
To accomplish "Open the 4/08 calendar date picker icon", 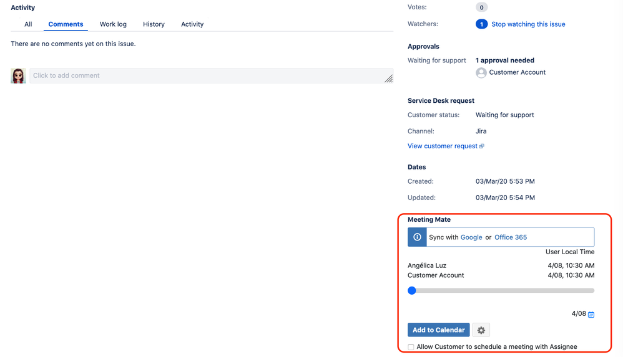I will coord(591,315).
